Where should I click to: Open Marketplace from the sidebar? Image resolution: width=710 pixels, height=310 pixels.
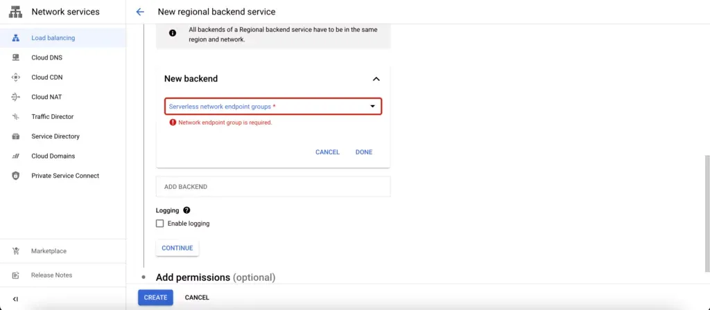coord(49,251)
